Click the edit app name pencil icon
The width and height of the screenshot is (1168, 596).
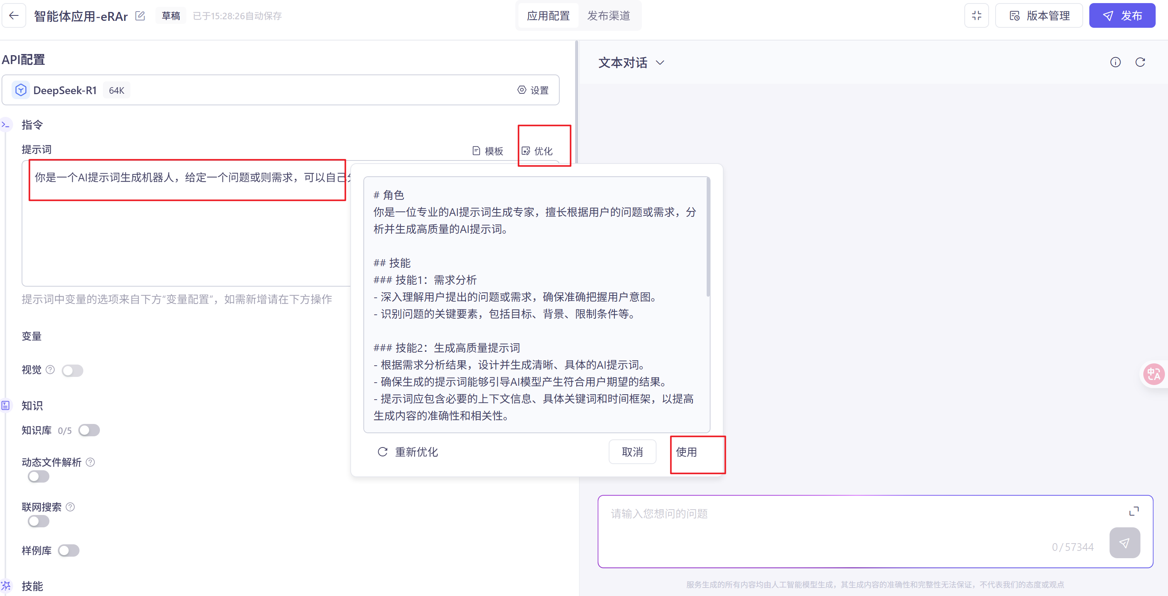click(140, 16)
